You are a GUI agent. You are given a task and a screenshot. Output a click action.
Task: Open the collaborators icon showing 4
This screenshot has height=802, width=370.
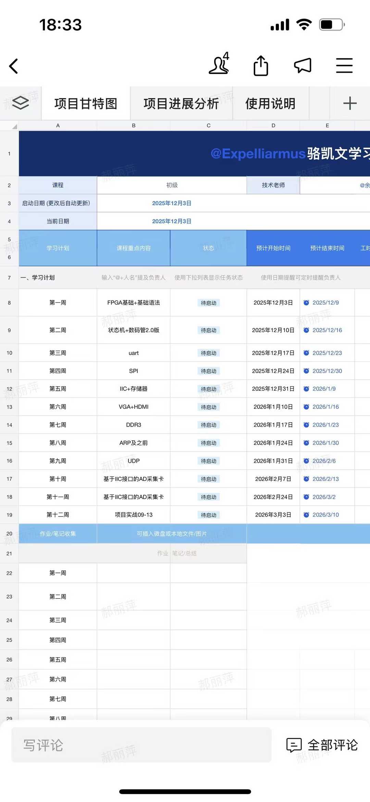pyautogui.click(x=219, y=64)
